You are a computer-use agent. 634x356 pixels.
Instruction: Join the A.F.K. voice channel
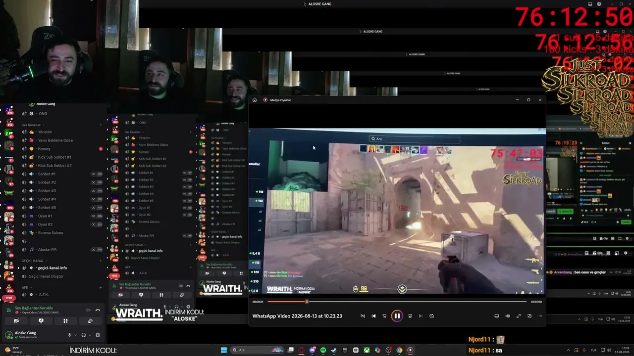click(61, 295)
